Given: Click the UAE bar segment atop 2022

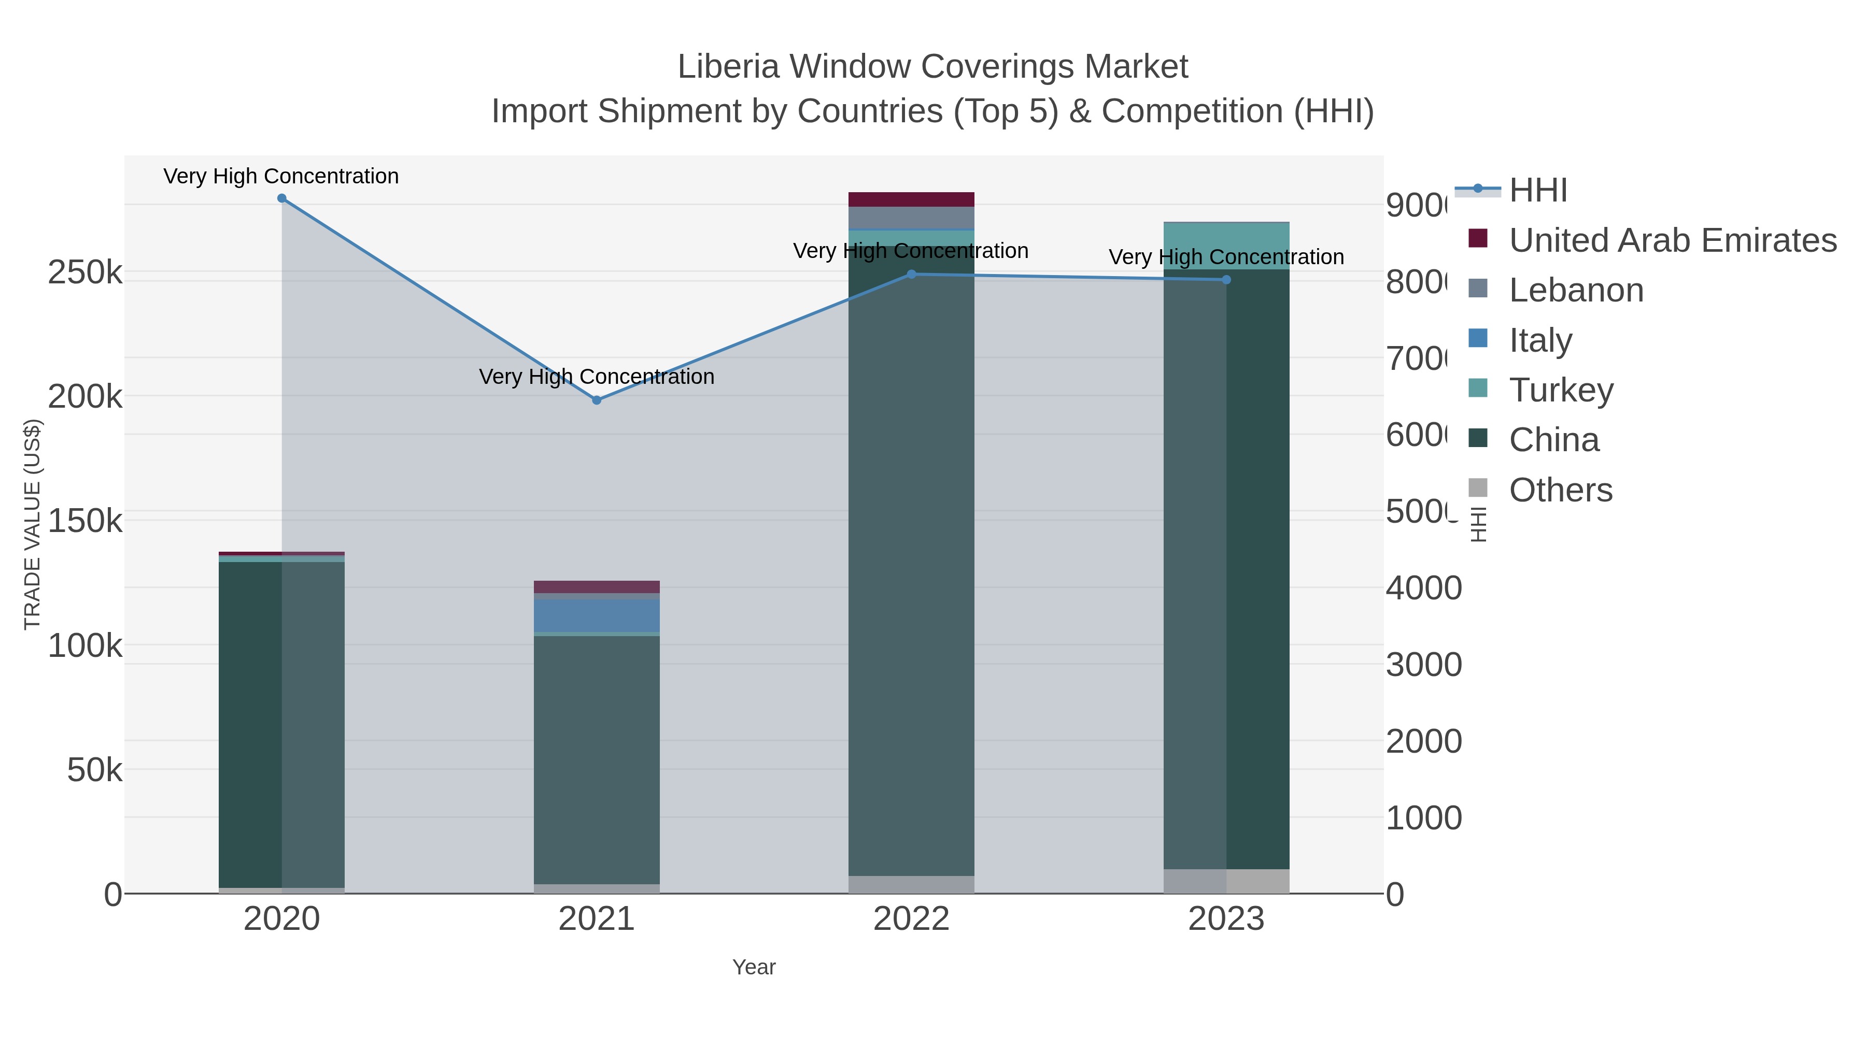Looking at the screenshot, I should point(911,200).
